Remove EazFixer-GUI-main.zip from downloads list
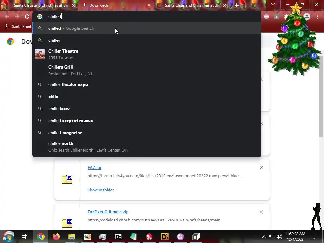 (261, 212)
